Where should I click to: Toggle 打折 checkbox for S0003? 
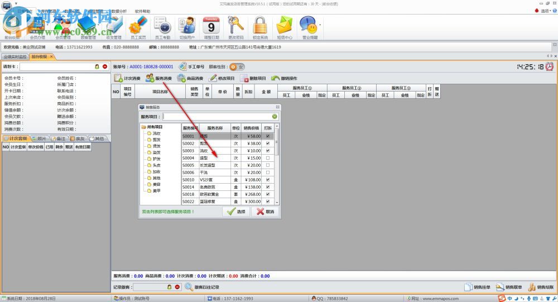click(x=268, y=151)
